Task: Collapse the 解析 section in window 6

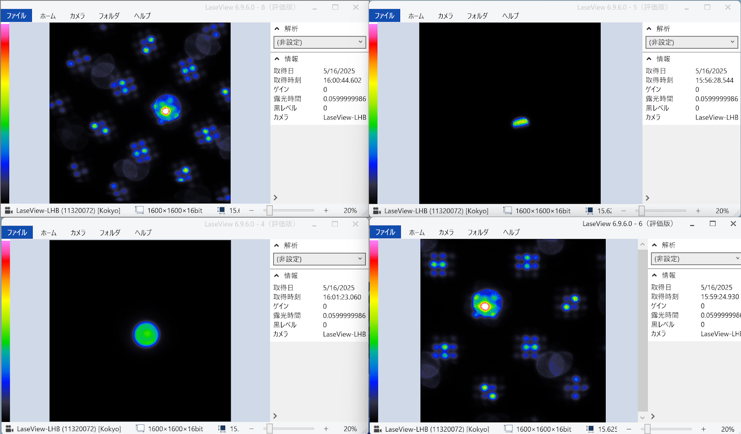Action: point(654,245)
